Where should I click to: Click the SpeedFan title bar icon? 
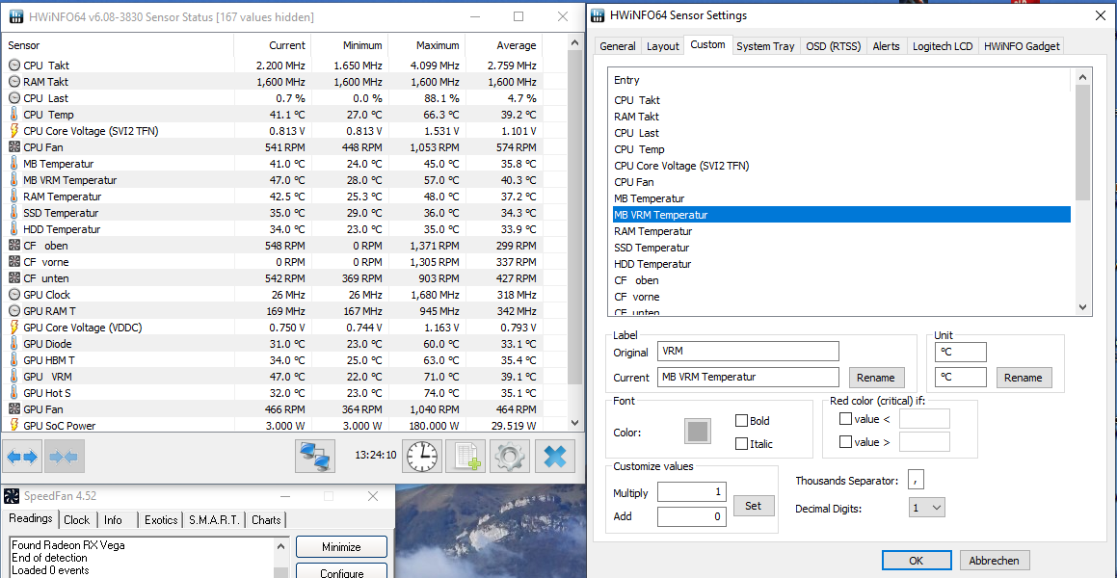point(12,496)
